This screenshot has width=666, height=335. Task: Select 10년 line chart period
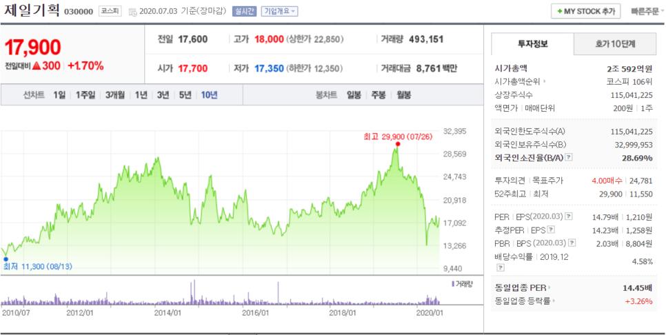click(209, 95)
